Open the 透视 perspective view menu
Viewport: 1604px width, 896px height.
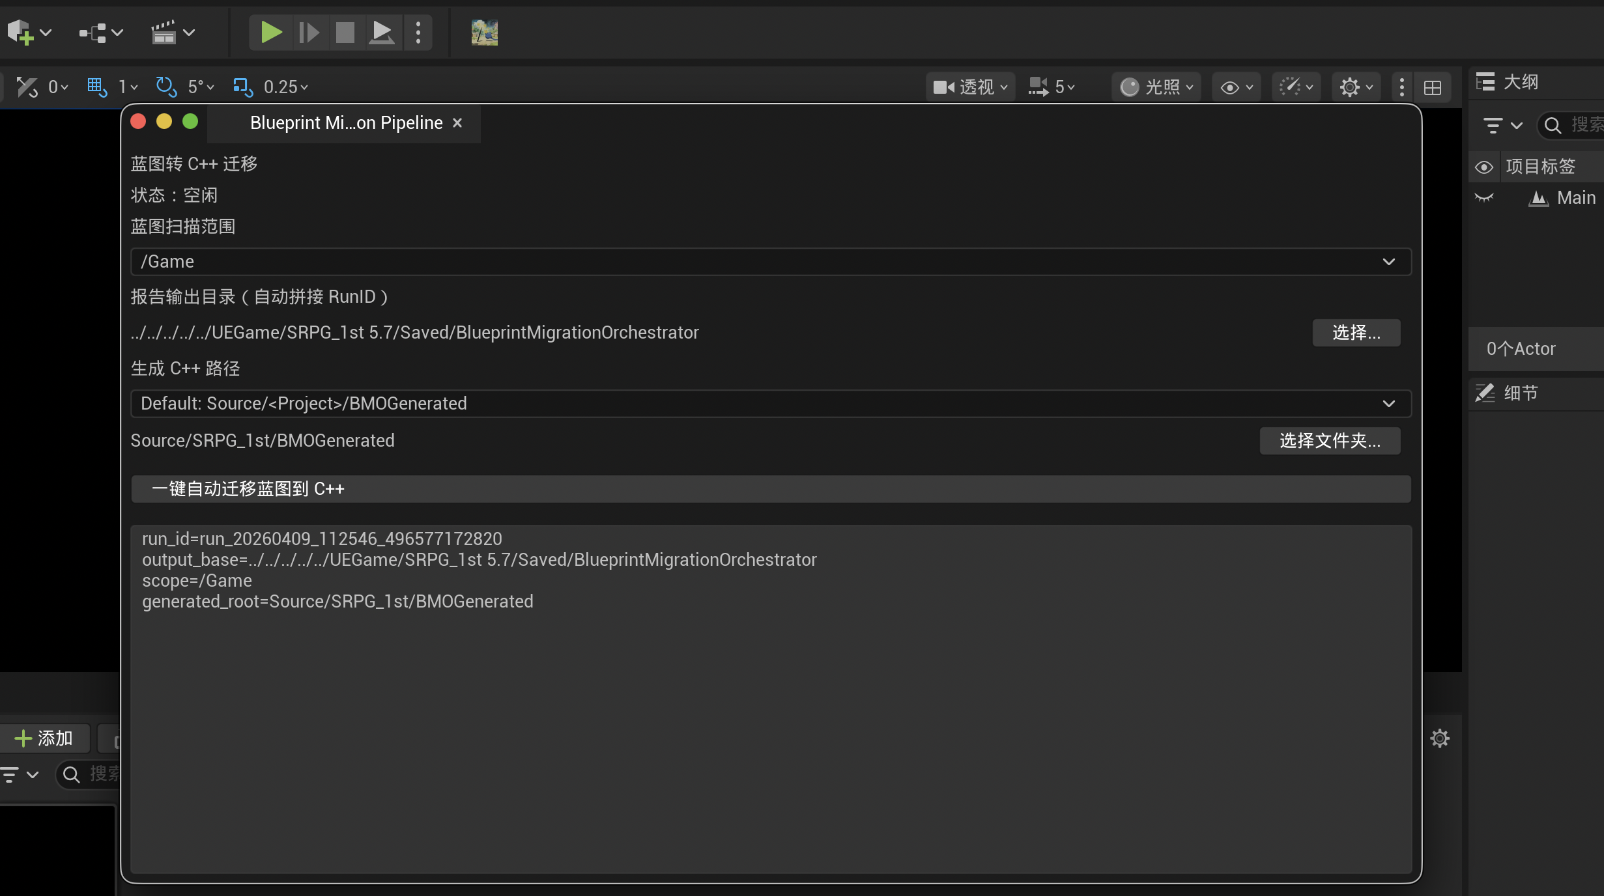(x=971, y=87)
